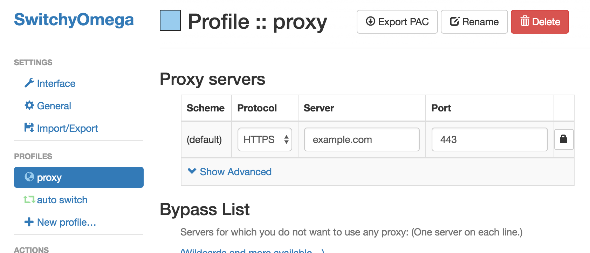590x253 pixels.
Task: Open the profile color swatch picker
Action: 170,20
